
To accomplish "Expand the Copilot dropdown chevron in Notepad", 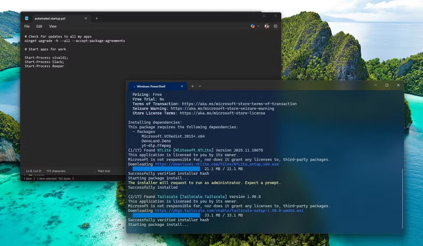I will 258,26.
